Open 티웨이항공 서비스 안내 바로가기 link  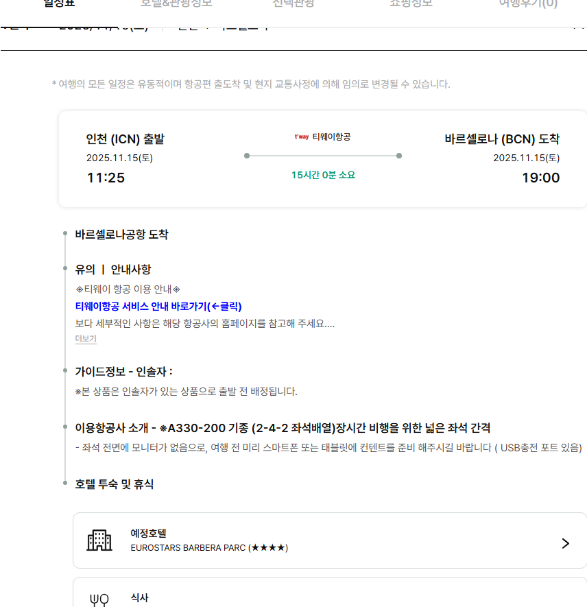tap(158, 306)
